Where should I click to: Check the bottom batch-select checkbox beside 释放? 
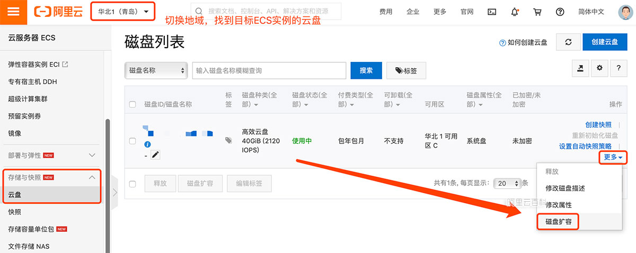point(132,184)
